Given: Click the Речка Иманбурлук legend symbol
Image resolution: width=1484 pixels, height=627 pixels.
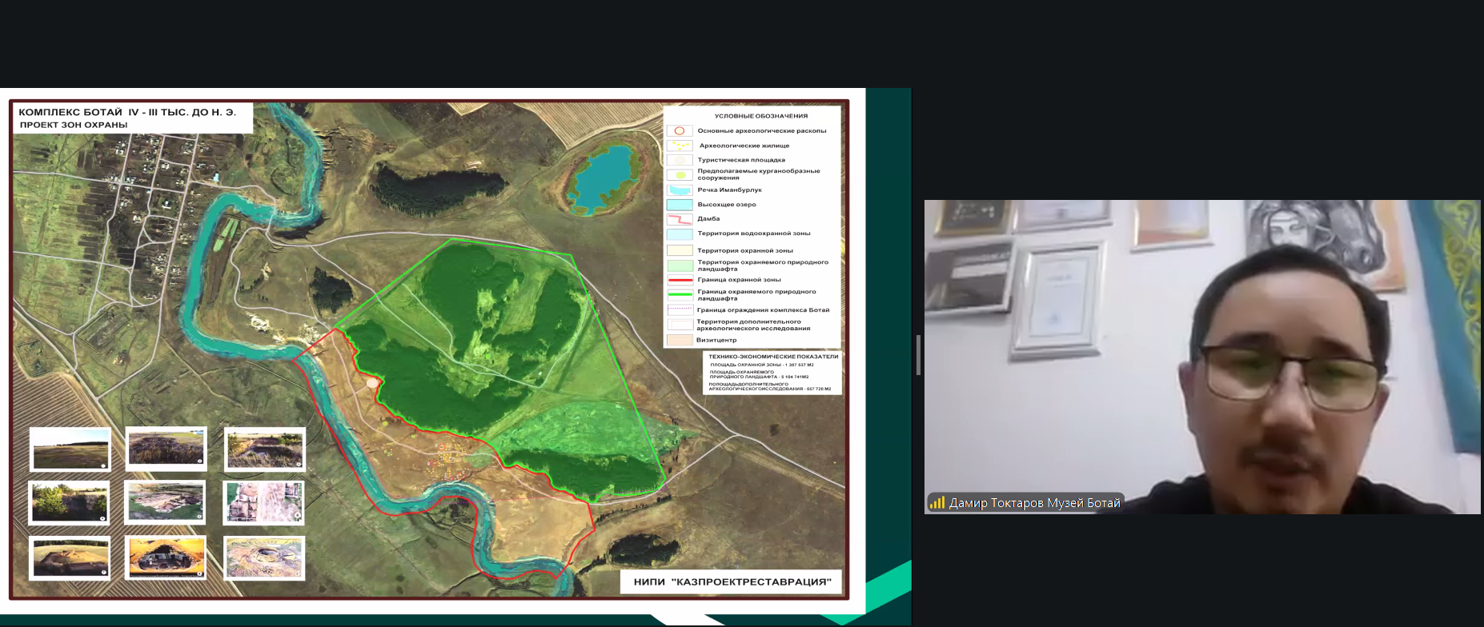Looking at the screenshot, I should (679, 190).
